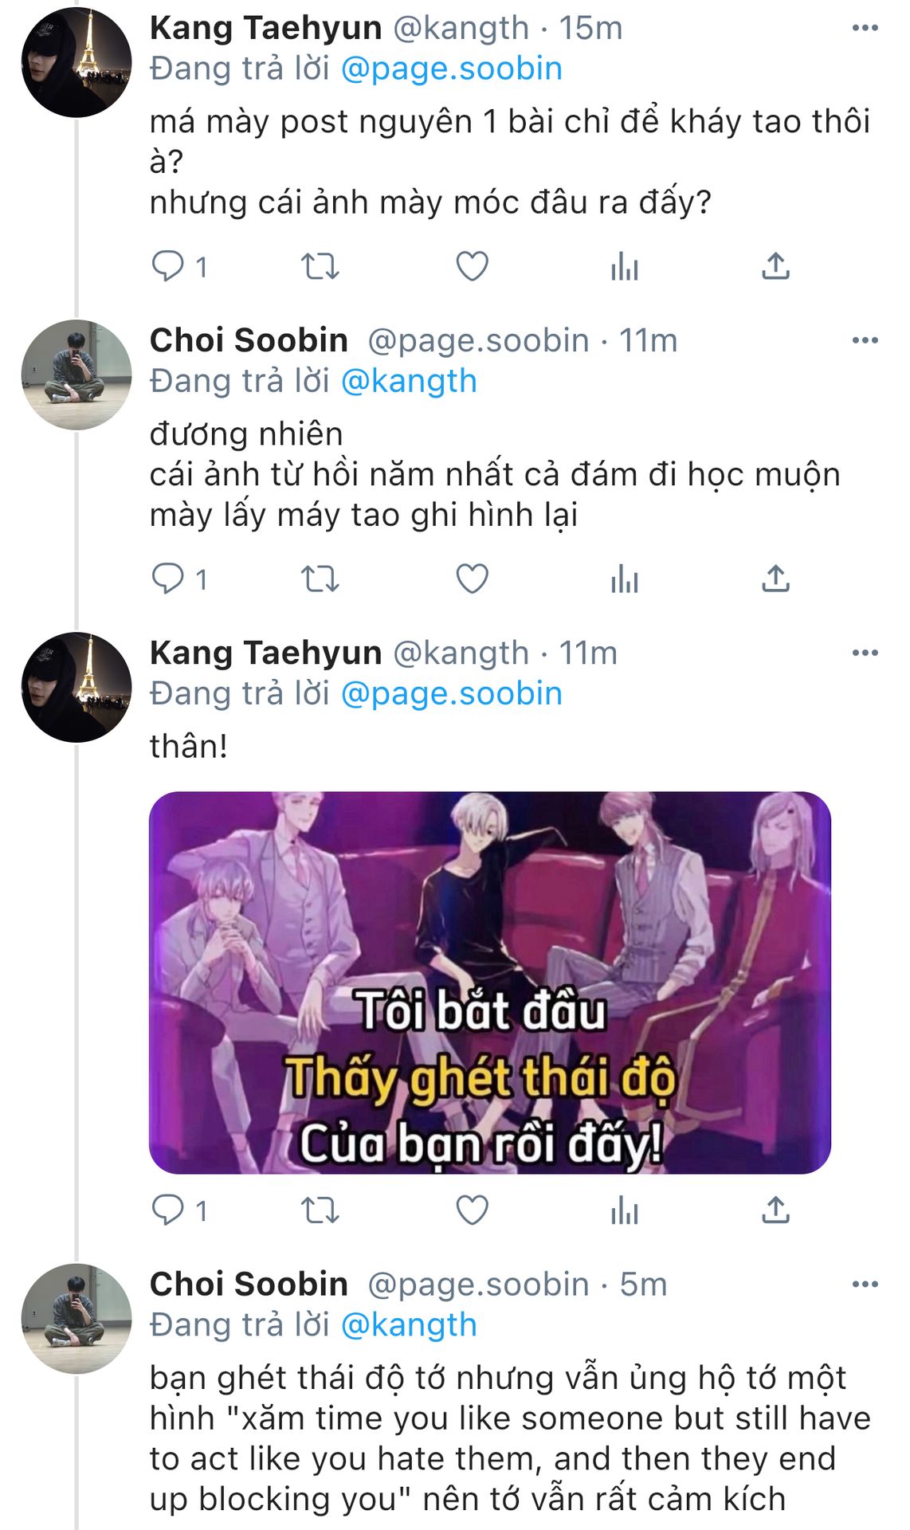Image resolution: width=910 pixels, height=1530 pixels.
Task: Reply to the tweet with the meme image
Action: pyautogui.click(x=179, y=1210)
